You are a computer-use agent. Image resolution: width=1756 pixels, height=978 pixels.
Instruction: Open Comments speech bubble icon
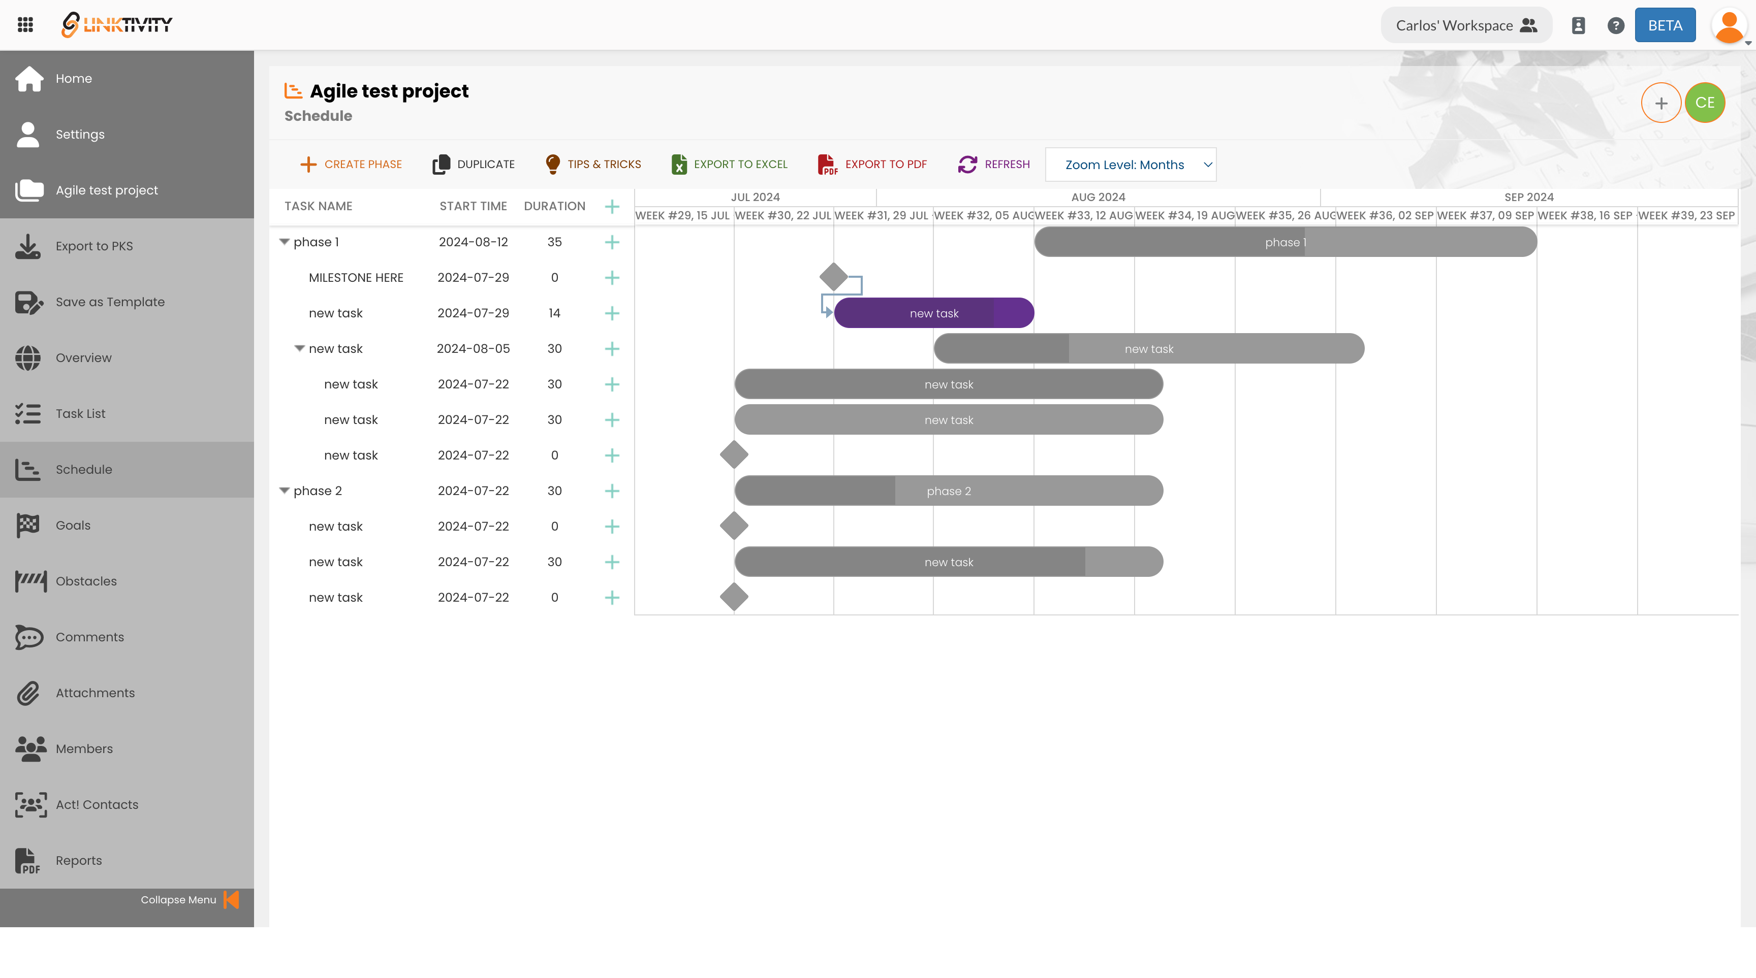coord(29,637)
